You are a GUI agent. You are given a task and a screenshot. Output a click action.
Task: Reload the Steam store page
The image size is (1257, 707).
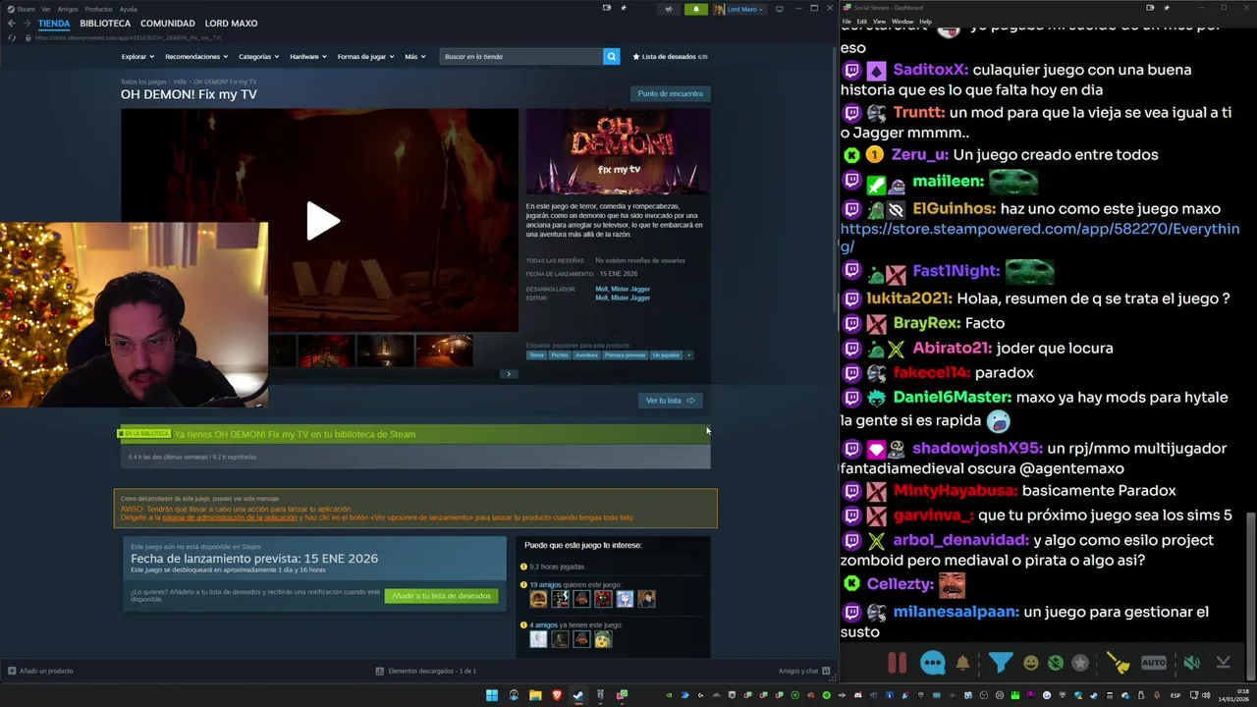12,37
